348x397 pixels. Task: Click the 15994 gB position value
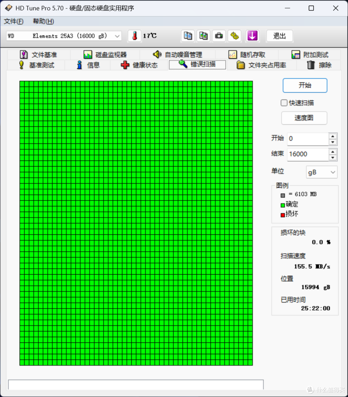click(x=315, y=287)
